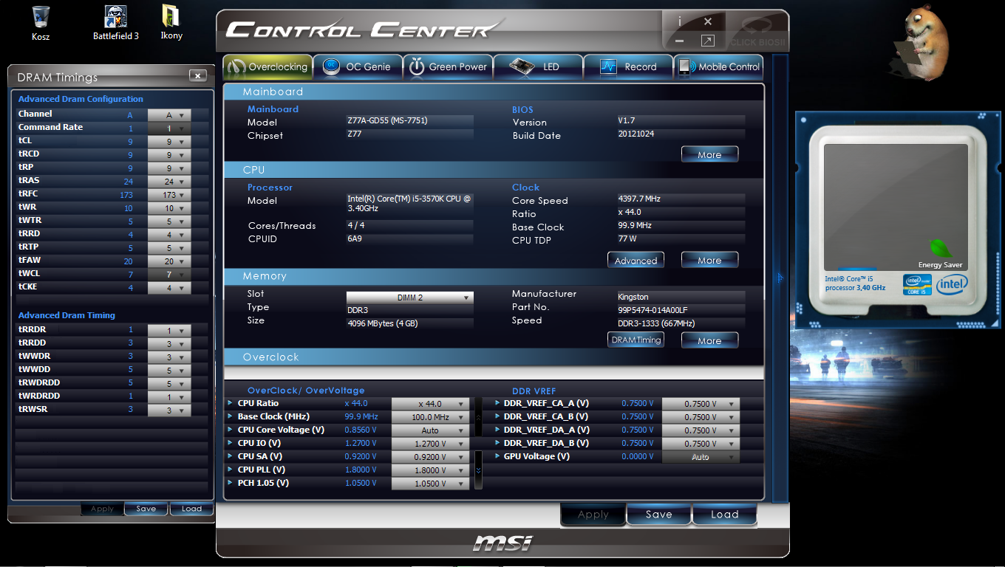Click Apply in the Control Center window

tap(593, 515)
